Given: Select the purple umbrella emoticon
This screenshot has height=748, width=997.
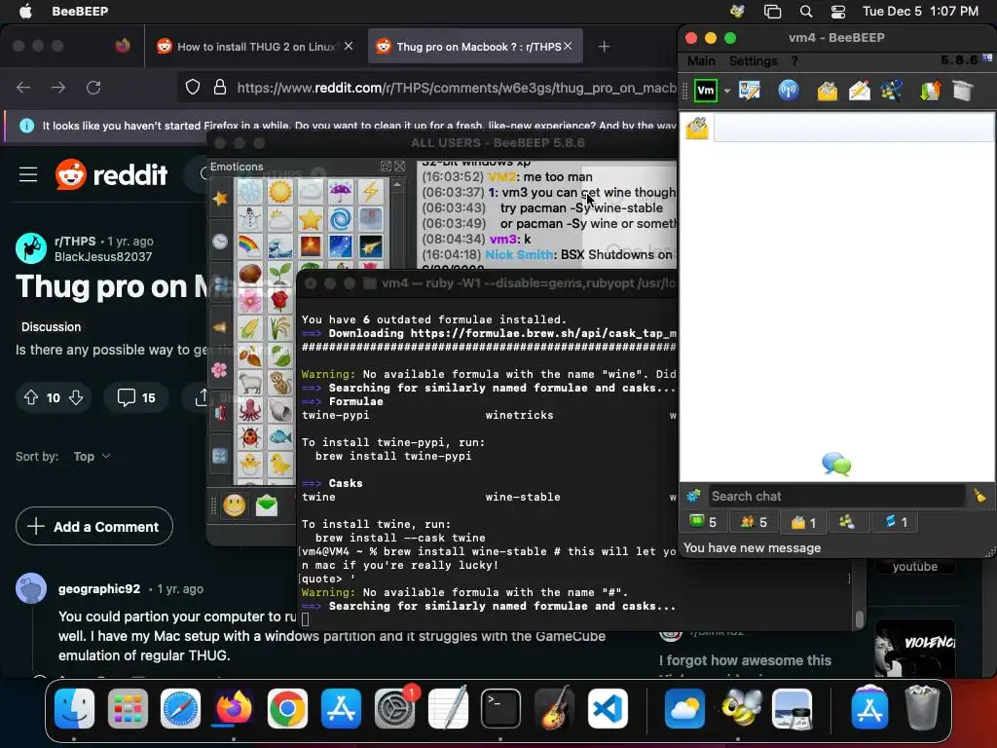Looking at the screenshot, I should tap(340, 191).
